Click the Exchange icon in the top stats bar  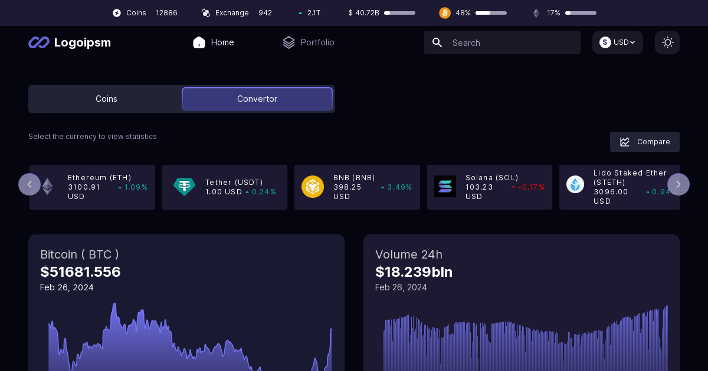[205, 12]
